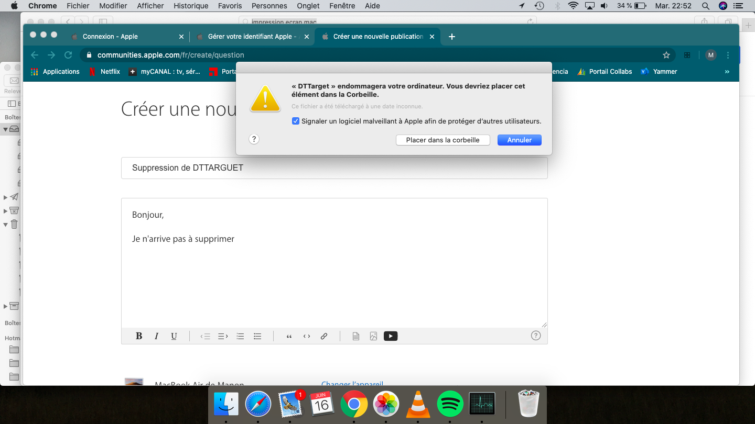The image size is (755, 424).
Task: Click the grid icon next to Chrome's address bar
Action: tap(687, 55)
